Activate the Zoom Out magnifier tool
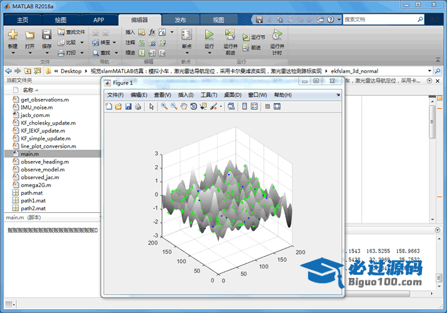 tap(174, 106)
